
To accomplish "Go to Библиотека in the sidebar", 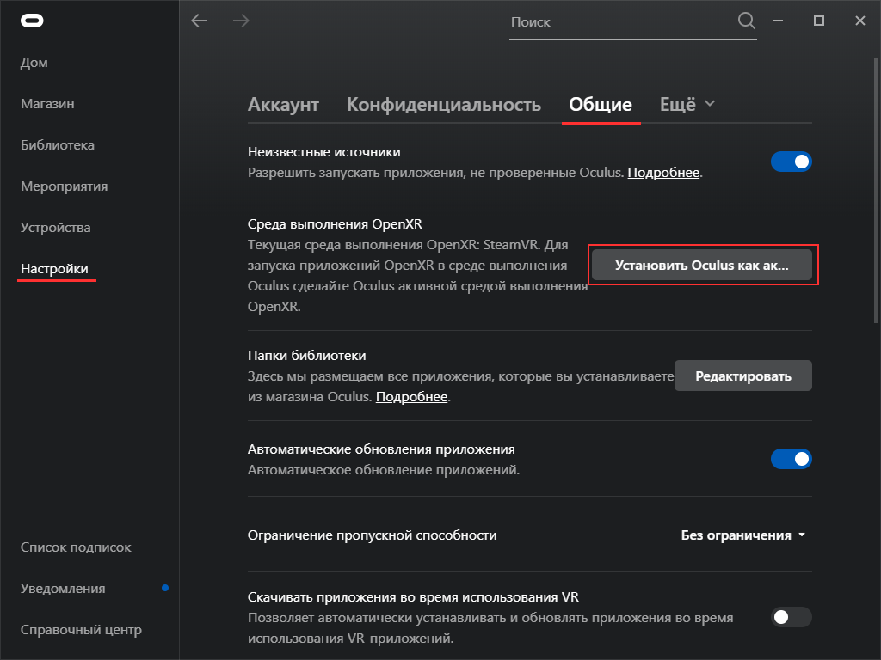I will click(x=58, y=145).
